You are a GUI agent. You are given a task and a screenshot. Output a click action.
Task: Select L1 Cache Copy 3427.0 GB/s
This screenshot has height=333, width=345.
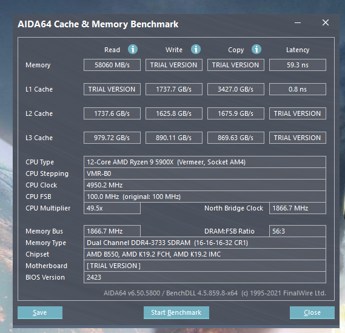click(236, 89)
